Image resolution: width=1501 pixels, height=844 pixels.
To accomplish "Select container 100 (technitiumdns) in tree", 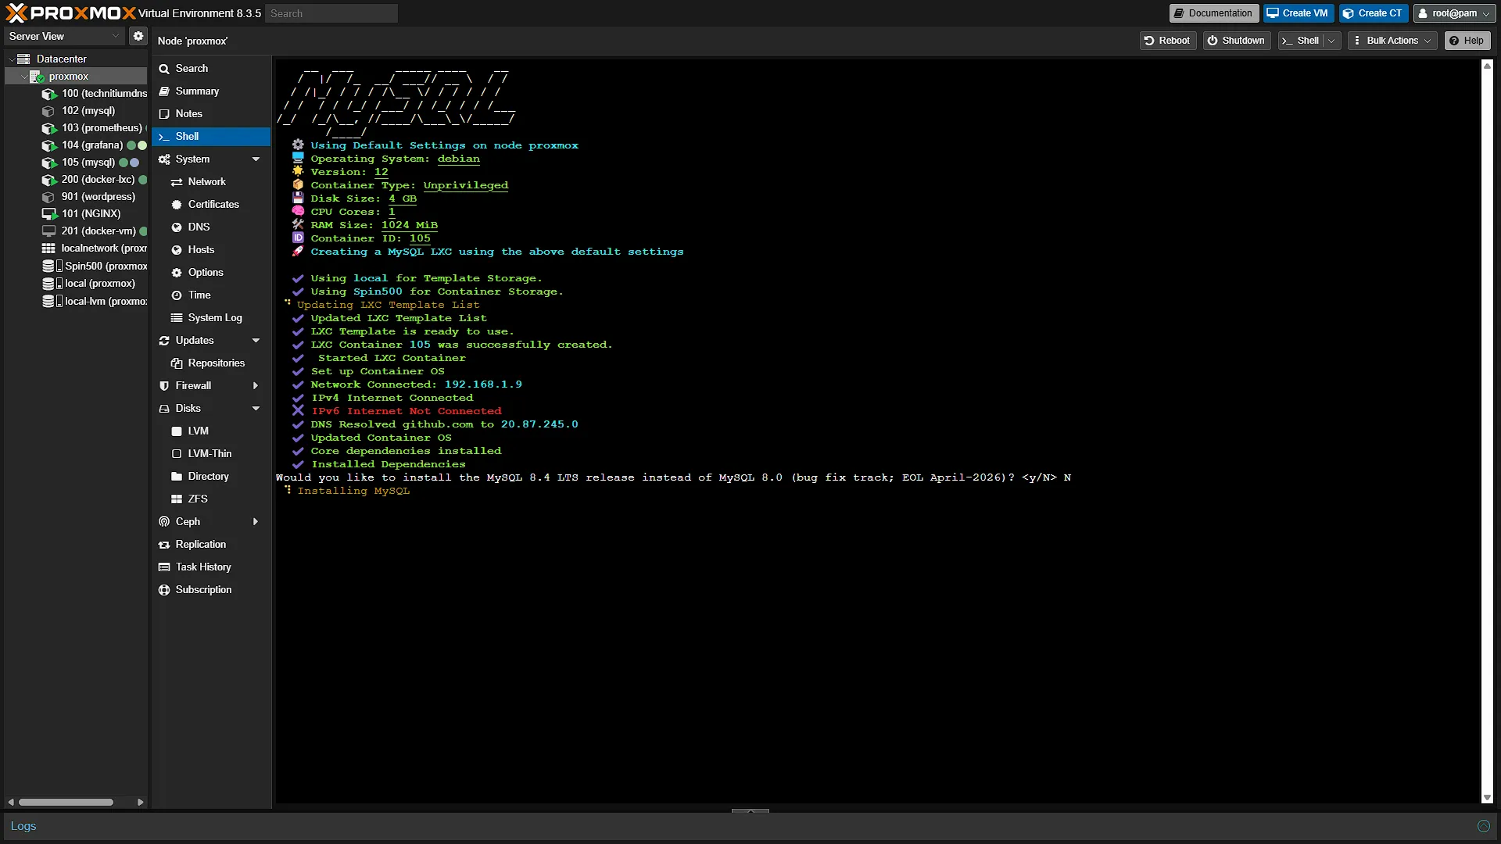I will [94, 93].
